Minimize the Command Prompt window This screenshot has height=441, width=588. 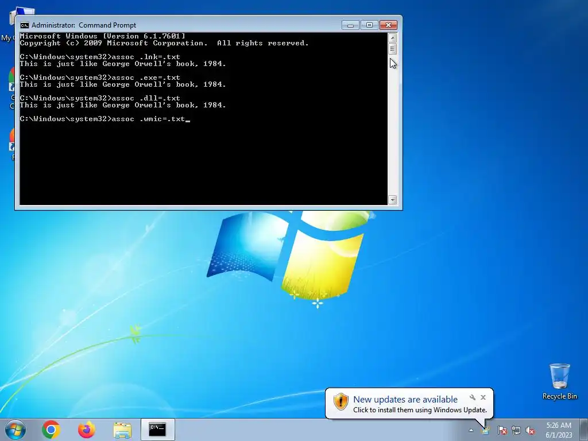(351, 25)
